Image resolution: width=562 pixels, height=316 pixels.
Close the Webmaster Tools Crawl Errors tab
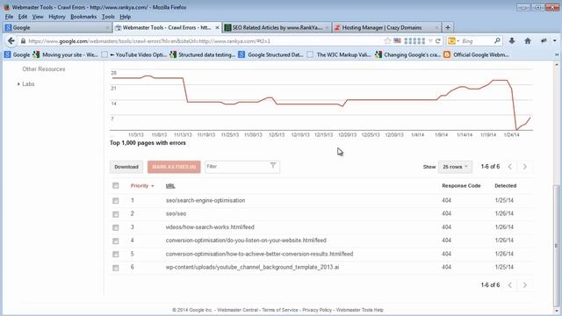click(x=217, y=27)
